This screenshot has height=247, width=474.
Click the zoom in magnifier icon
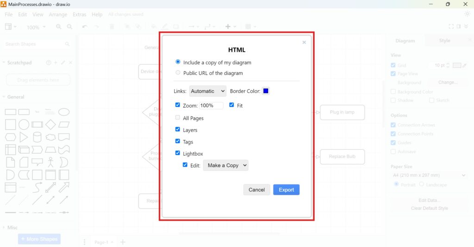(59, 27)
